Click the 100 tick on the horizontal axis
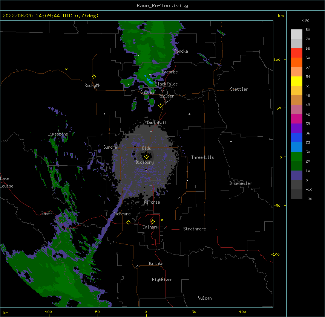The height and width of the screenshot is (317, 325). [x=242, y=312]
